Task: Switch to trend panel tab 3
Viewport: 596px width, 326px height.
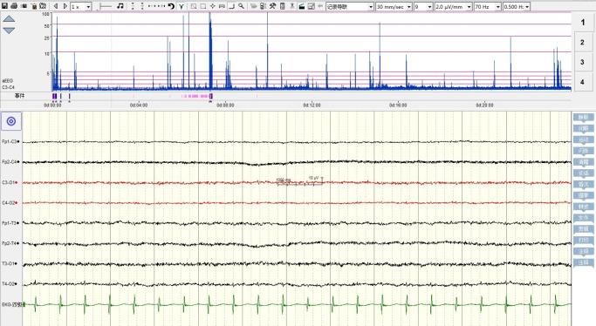Action: click(x=582, y=62)
